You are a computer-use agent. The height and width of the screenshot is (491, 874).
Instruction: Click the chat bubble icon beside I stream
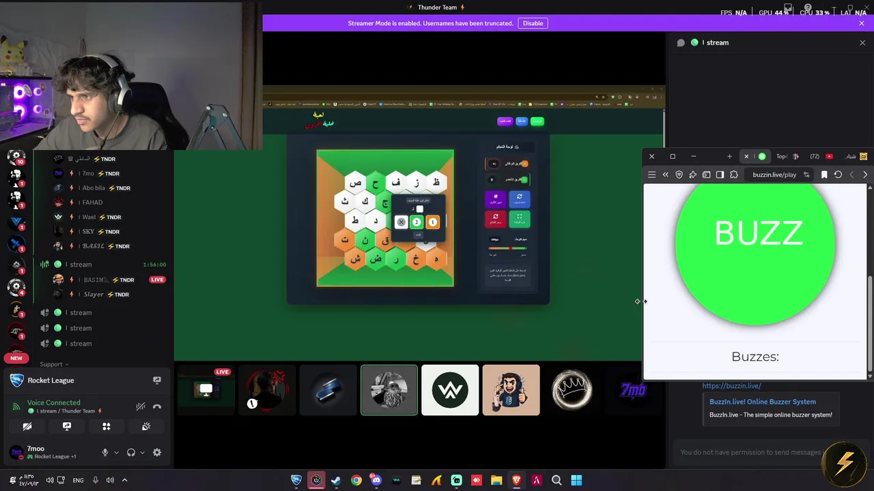[x=681, y=42]
